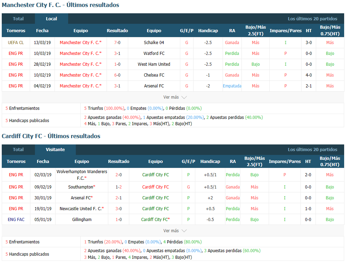Select the Visitante tab

(55, 149)
